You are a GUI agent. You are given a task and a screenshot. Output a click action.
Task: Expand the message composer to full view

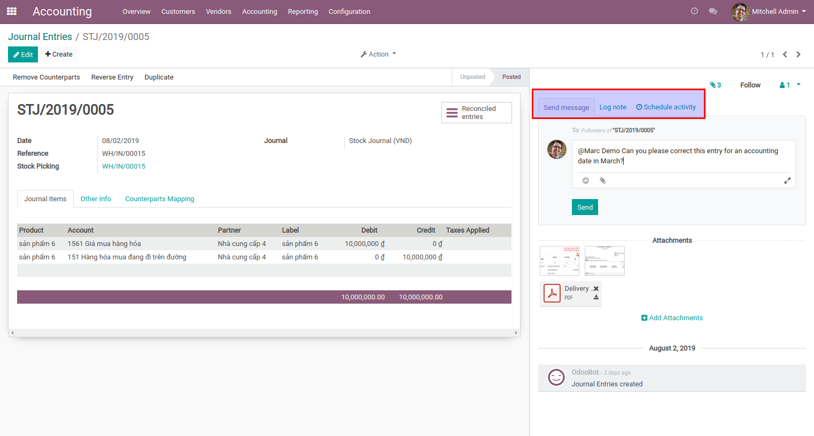(787, 181)
